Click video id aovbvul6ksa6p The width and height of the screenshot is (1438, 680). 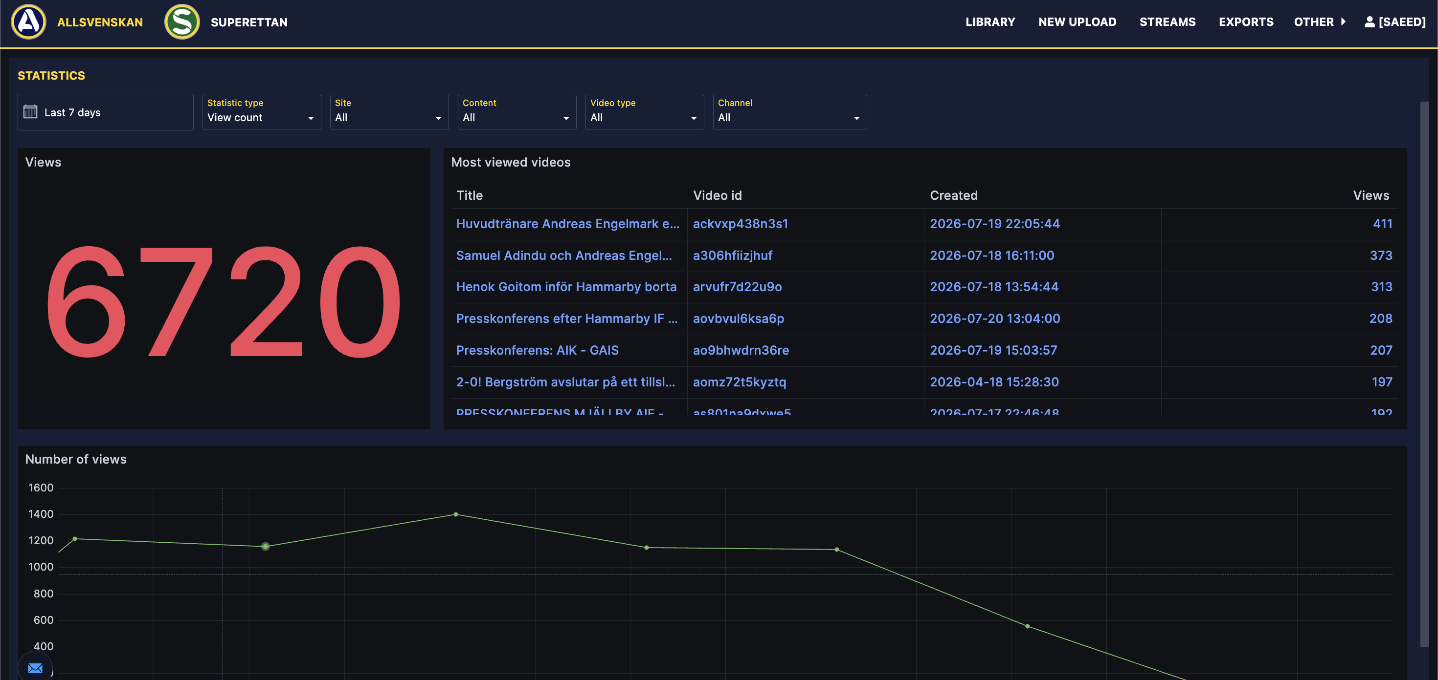[x=738, y=319]
